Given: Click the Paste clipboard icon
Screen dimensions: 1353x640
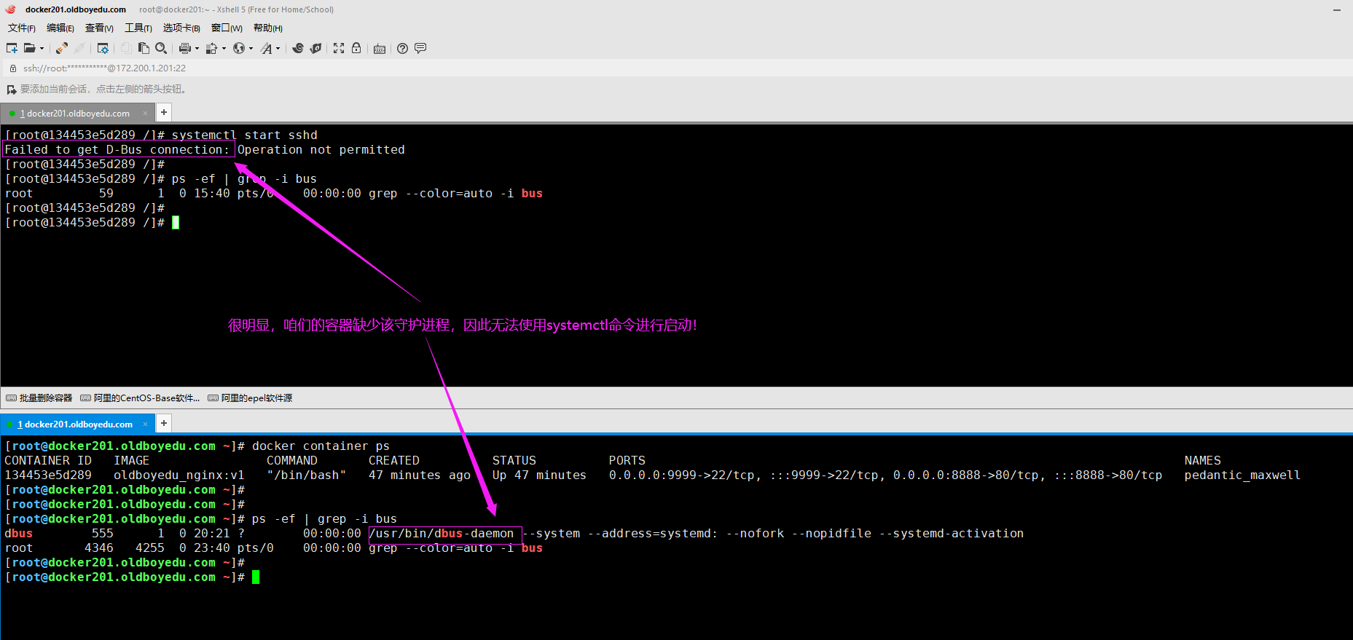Looking at the screenshot, I should pyautogui.click(x=144, y=48).
